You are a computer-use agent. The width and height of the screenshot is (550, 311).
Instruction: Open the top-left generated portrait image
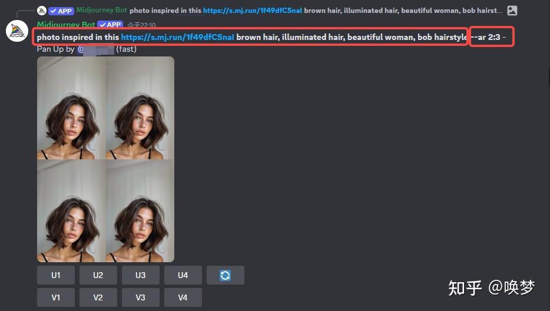click(x=71, y=108)
